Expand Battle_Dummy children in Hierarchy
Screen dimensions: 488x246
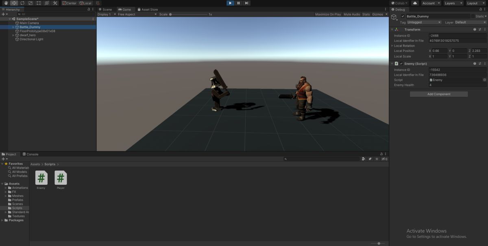(13, 27)
